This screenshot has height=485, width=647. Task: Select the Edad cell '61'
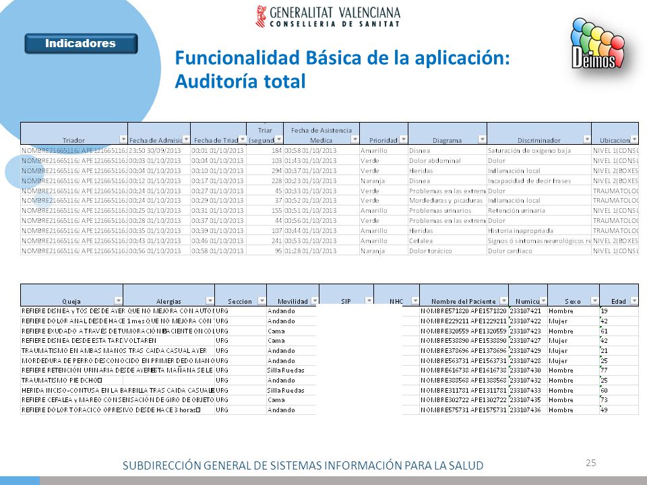pos(619,331)
